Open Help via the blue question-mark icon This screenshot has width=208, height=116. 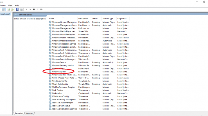17,10
